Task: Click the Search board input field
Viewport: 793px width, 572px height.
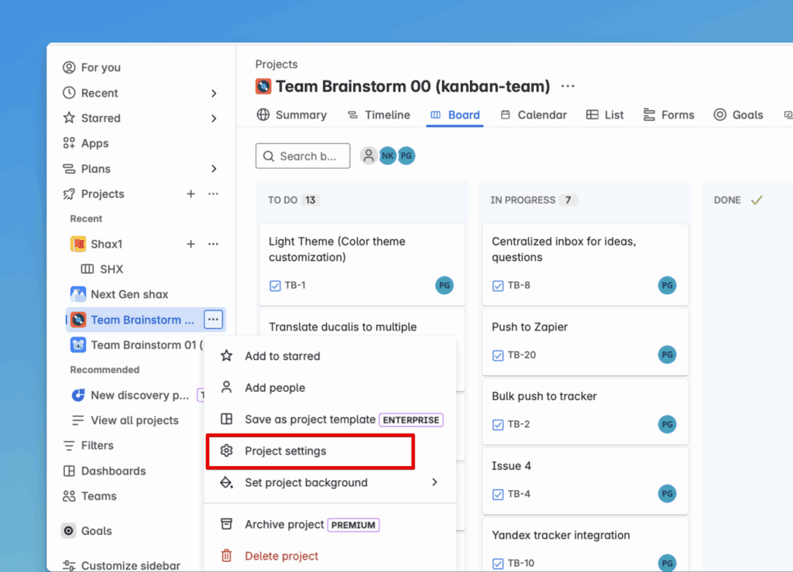Action: 303,156
